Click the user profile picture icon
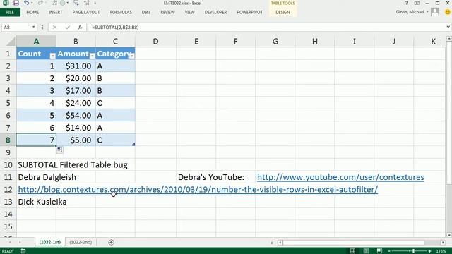This screenshot has height=254, width=452. click(435, 12)
